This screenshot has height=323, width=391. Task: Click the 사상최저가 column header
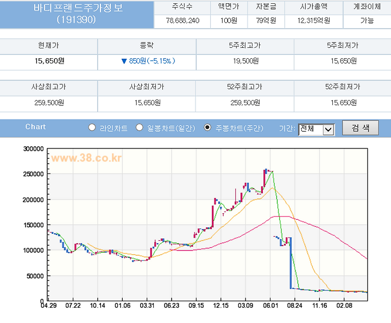click(147, 87)
